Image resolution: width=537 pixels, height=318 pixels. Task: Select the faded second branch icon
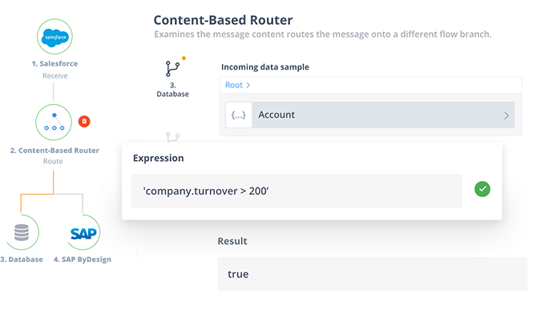click(x=172, y=137)
